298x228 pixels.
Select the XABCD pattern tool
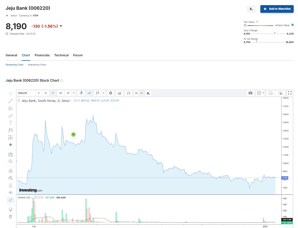tap(11, 130)
